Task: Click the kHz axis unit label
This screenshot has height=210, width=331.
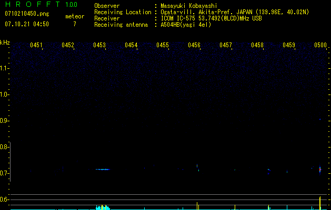Action: (x=5, y=43)
